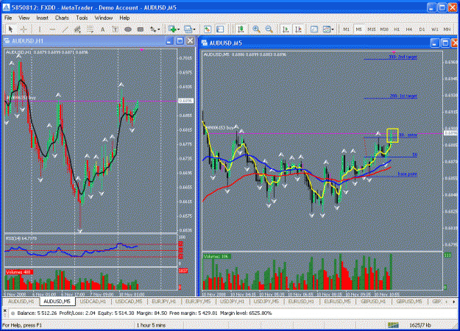Toggle the candlestick chart type icon
Image resolution: width=460 pixels, height=331 pixels.
(x=241, y=29)
